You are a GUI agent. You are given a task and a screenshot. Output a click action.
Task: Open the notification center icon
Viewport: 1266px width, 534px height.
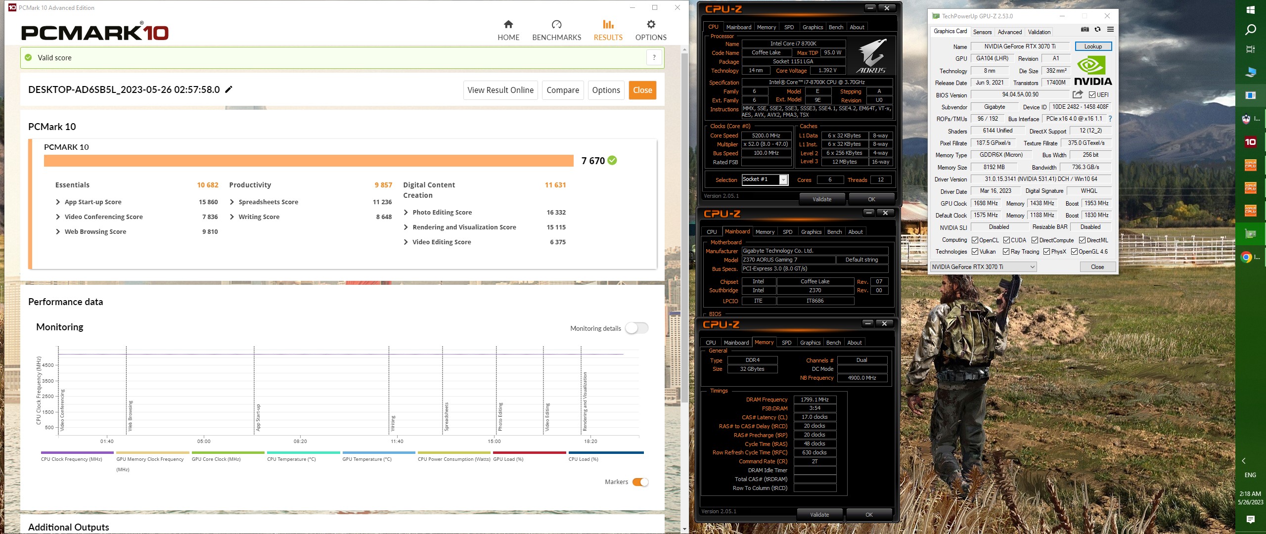tap(1250, 519)
